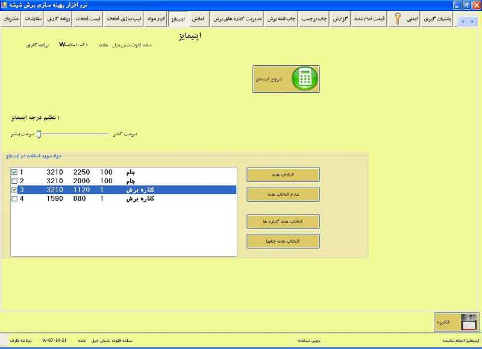Switch to the چاپ نقشه برش tab
The height and width of the screenshot is (349, 482).
point(281,19)
